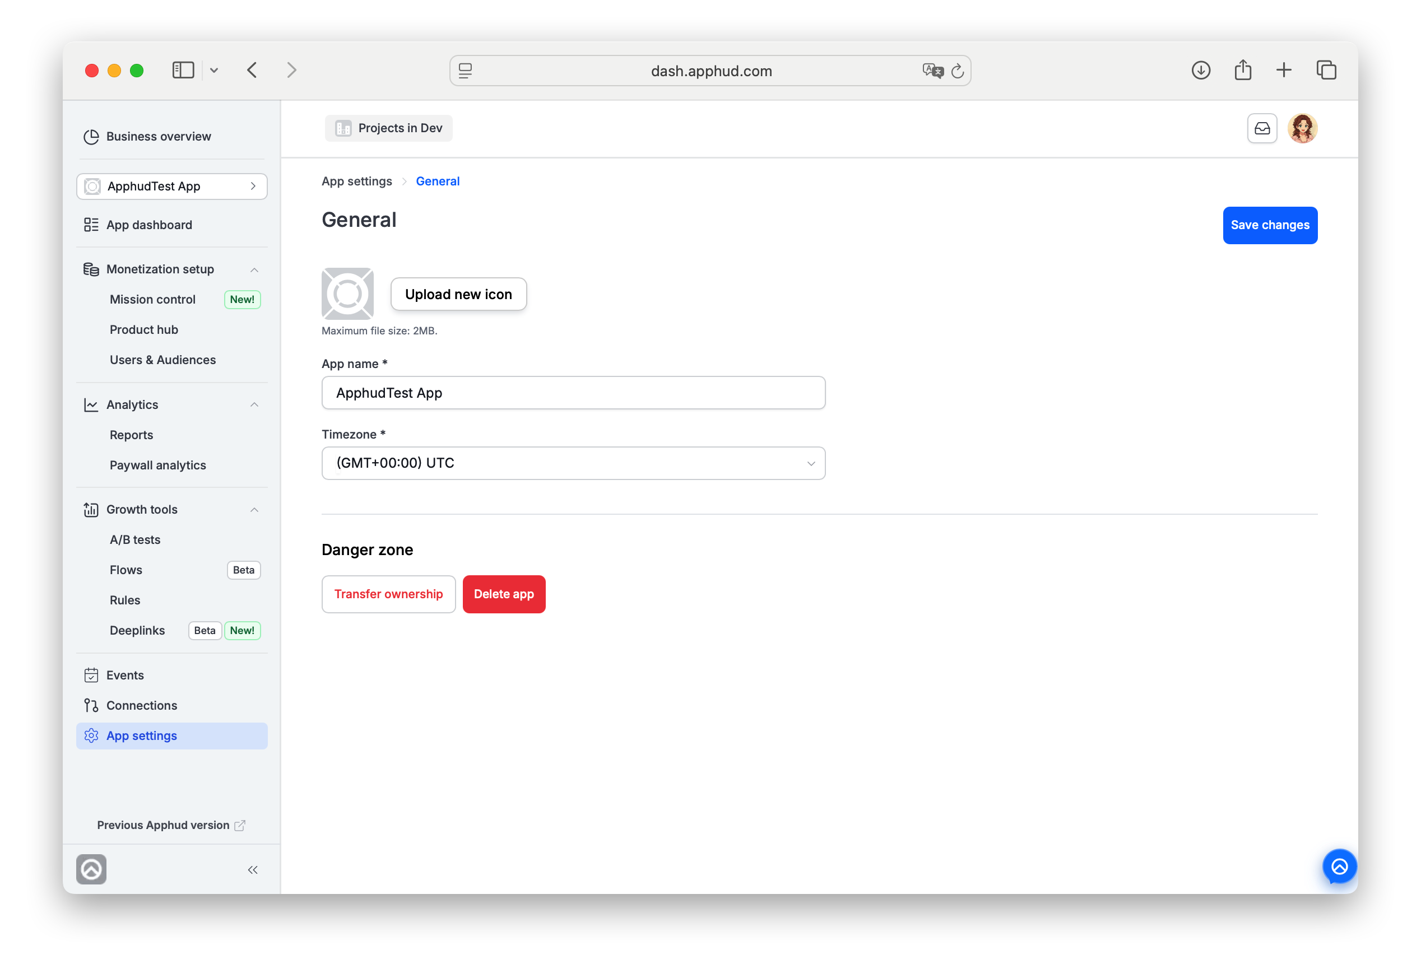Viewport: 1421px width, 978px height.
Task: Click the Growth tools icon
Action: [91, 510]
